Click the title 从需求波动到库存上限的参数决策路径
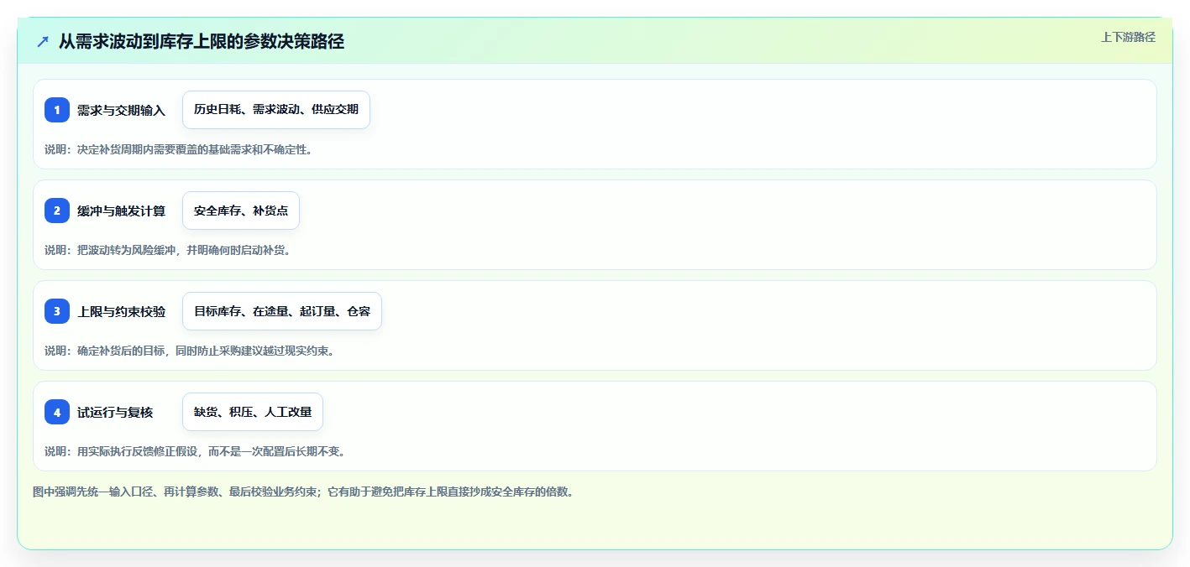The width and height of the screenshot is (1190, 567). (202, 41)
